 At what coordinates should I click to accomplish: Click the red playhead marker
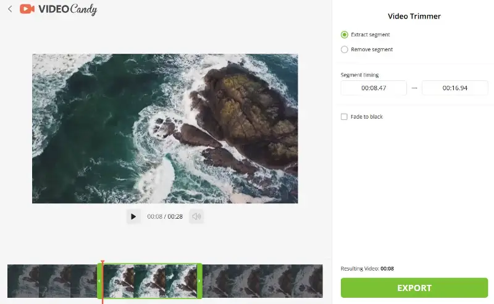pyautogui.click(x=103, y=263)
